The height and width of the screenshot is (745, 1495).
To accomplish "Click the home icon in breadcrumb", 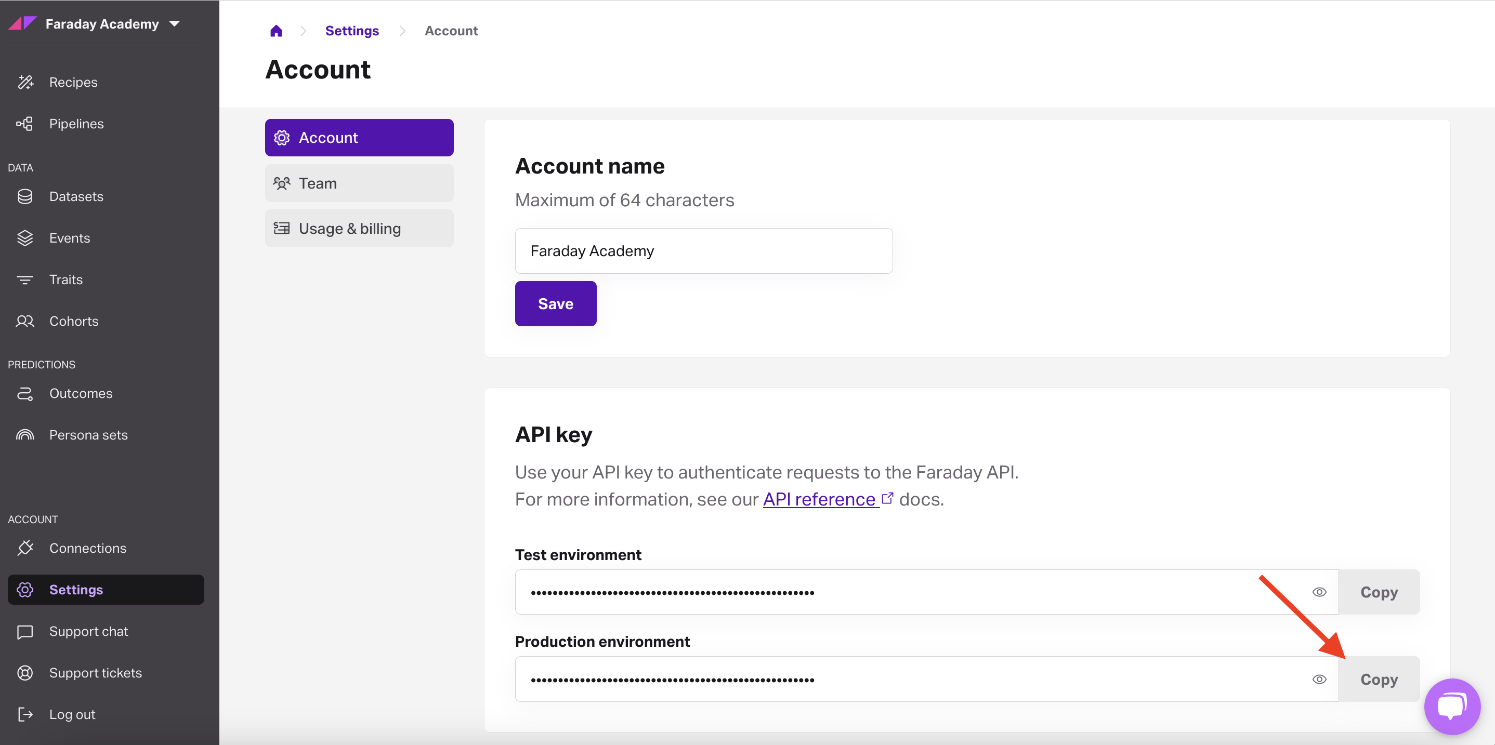I will (276, 31).
